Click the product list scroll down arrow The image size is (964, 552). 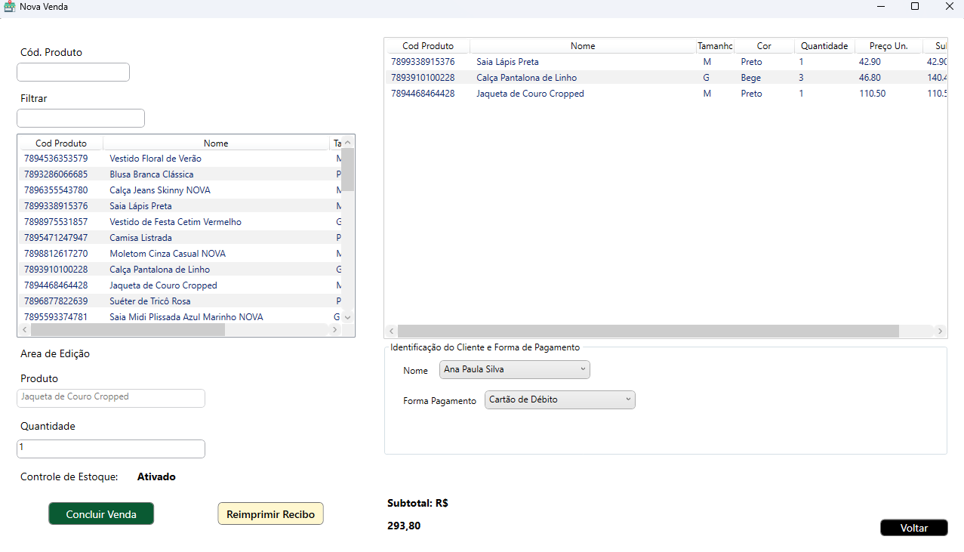pos(348,318)
